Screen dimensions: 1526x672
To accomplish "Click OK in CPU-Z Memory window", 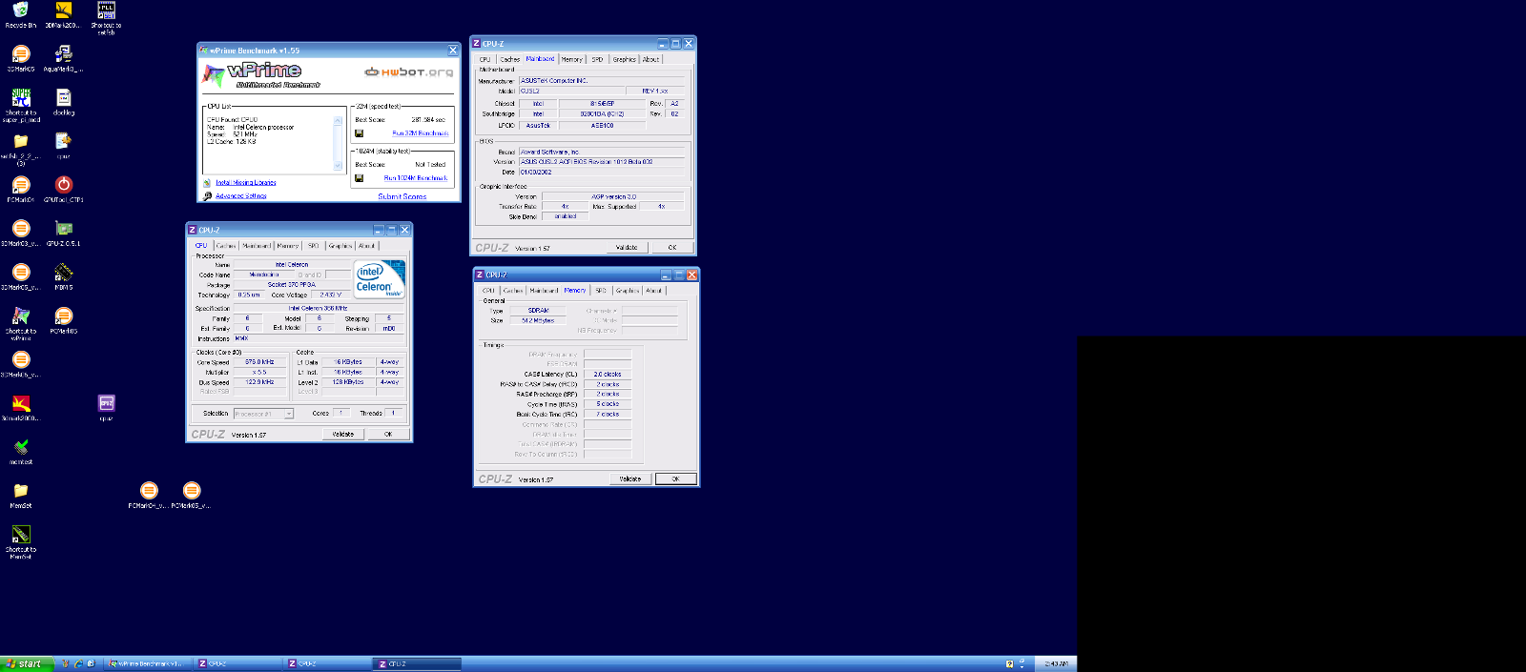I will pos(676,479).
